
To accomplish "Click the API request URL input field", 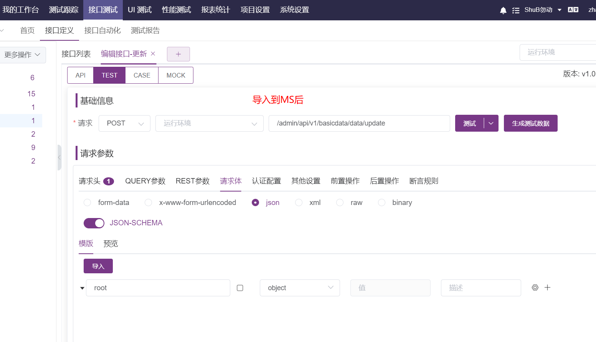I will tap(359, 123).
